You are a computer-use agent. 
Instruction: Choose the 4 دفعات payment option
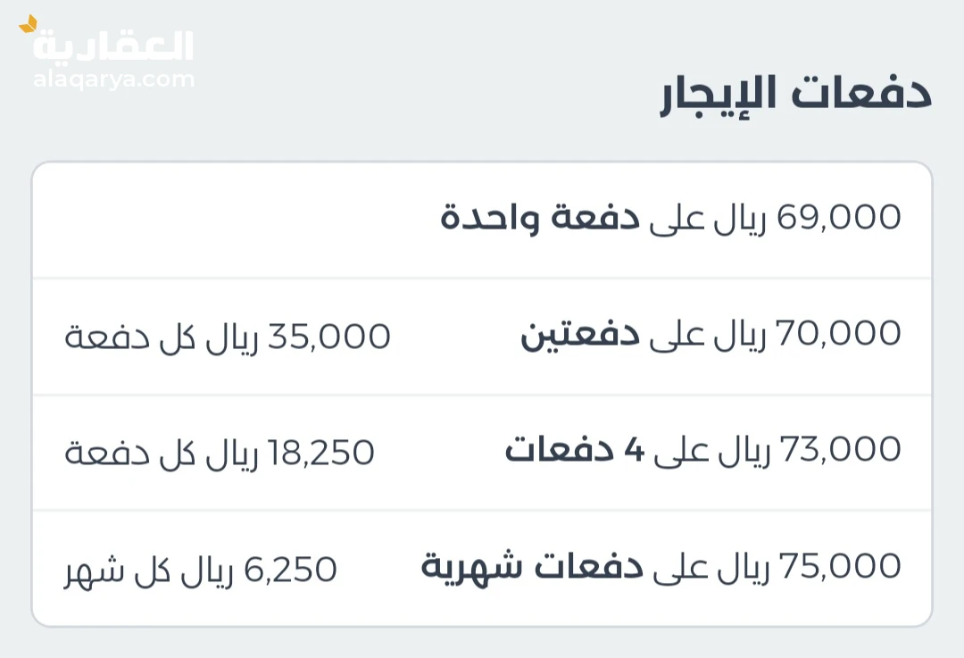(x=574, y=450)
